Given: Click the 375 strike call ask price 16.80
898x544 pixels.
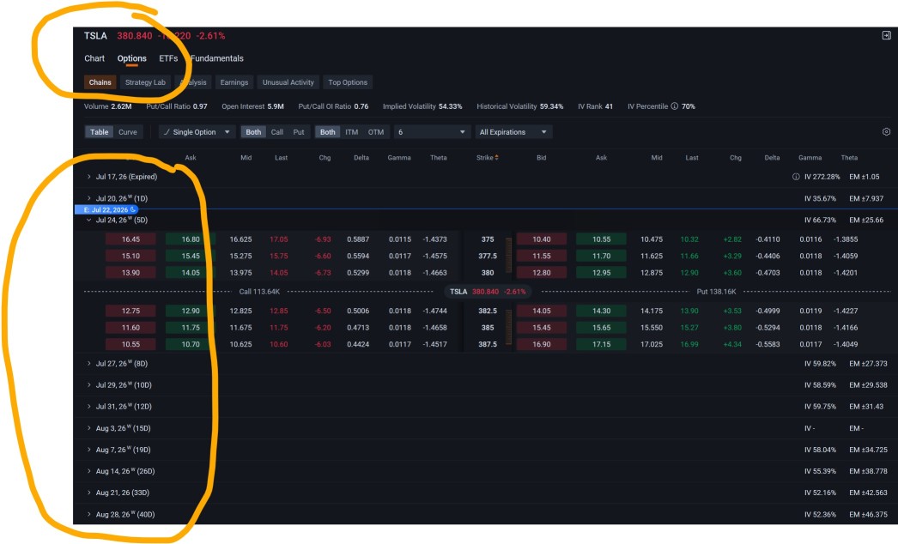Looking at the screenshot, I should [x=191, y=239].
